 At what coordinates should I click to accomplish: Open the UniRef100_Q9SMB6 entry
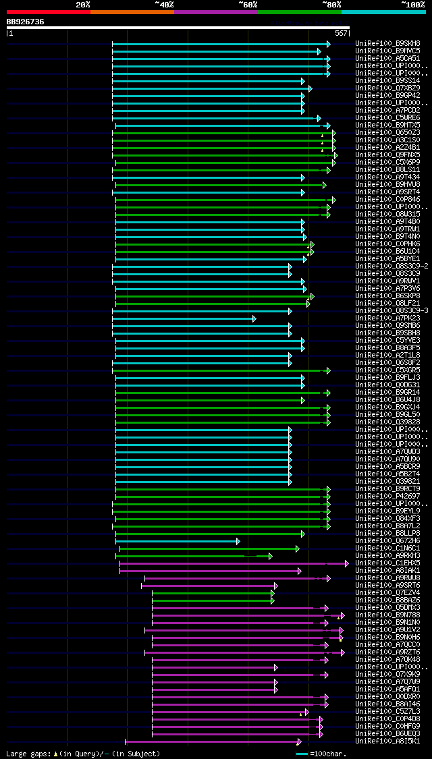click(x=387, y=326)
